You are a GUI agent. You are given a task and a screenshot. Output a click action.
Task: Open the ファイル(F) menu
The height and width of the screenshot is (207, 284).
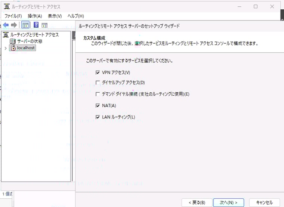[x=13, y=16]
